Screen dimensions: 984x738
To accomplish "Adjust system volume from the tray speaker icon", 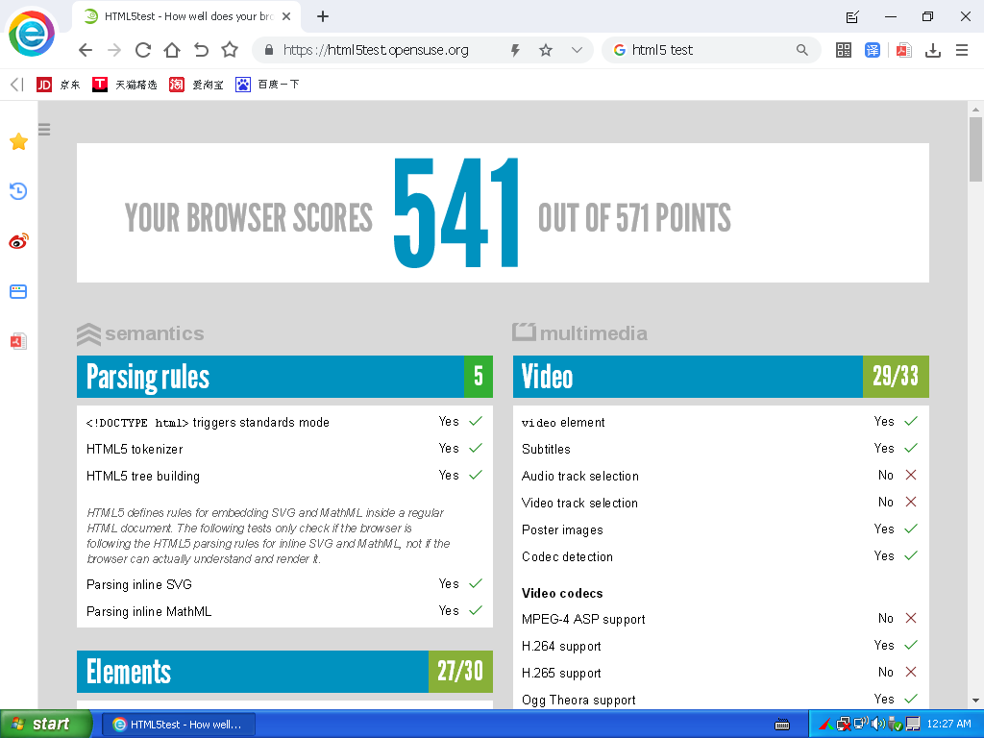I will coord(880,725).
